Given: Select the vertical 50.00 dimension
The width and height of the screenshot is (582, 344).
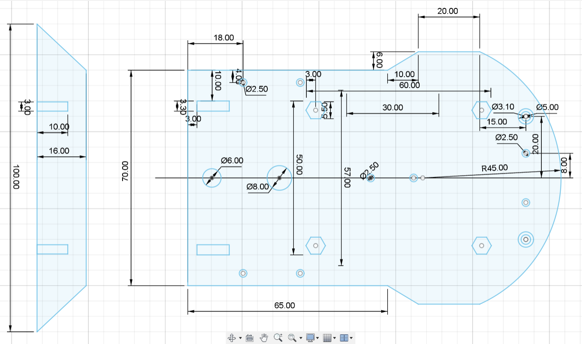Looking at the screenshot, I should (299, 165).
